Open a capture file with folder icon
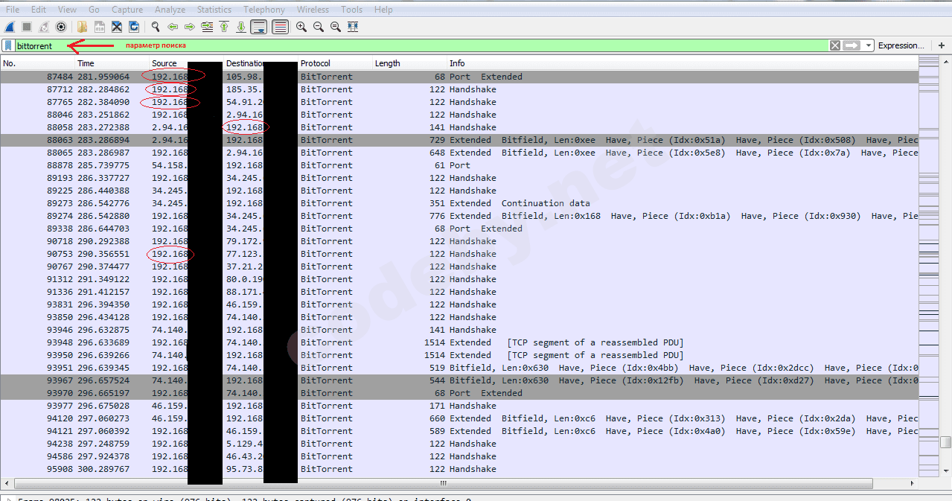Viewport: 952px width, 501px height. click(82, 27)
